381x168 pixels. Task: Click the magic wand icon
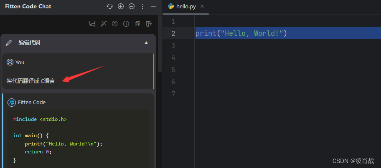coord(104,24)
